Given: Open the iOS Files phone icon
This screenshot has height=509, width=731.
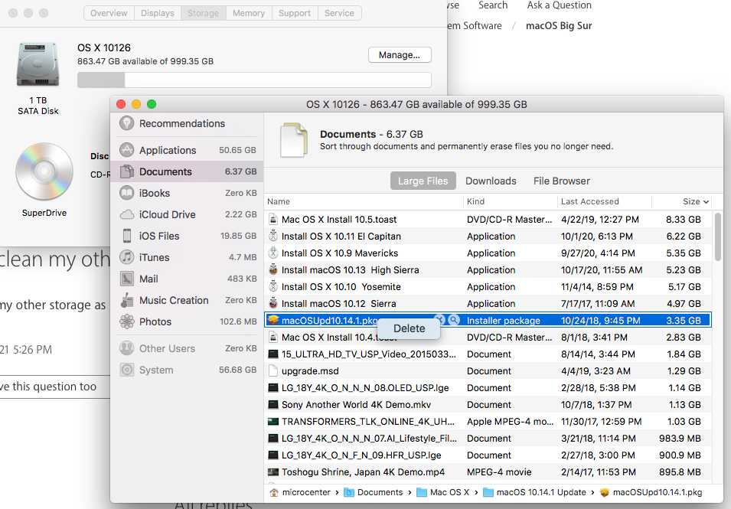Looking at the screenshot, I should (127, 236).
